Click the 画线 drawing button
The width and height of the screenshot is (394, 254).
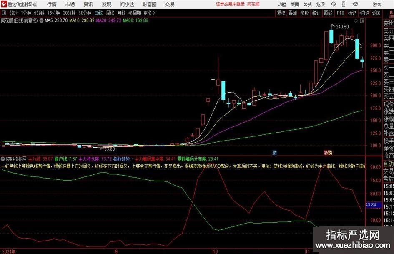point(328,13)
